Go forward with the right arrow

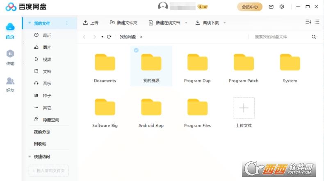coord(94,37)
